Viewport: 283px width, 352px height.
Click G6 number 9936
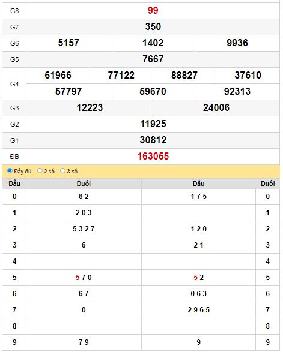237,43
